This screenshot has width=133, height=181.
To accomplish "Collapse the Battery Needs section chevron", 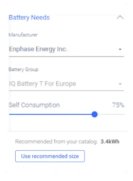I will (120, 17).
